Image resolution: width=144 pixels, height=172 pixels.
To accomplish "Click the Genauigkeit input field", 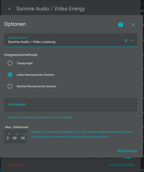I will click(x=71, y=105).
